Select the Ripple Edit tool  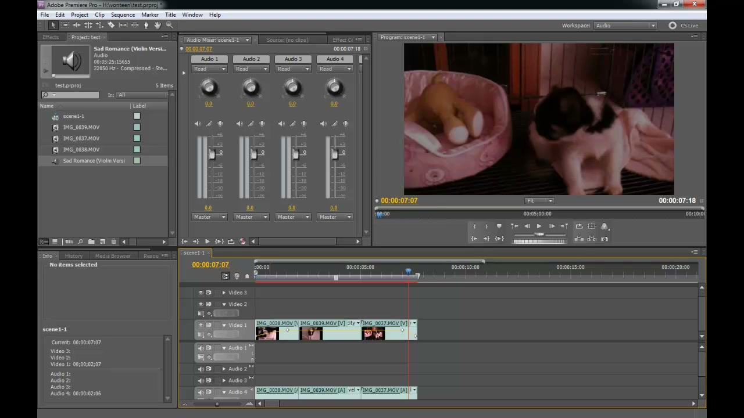click(77, 25)
